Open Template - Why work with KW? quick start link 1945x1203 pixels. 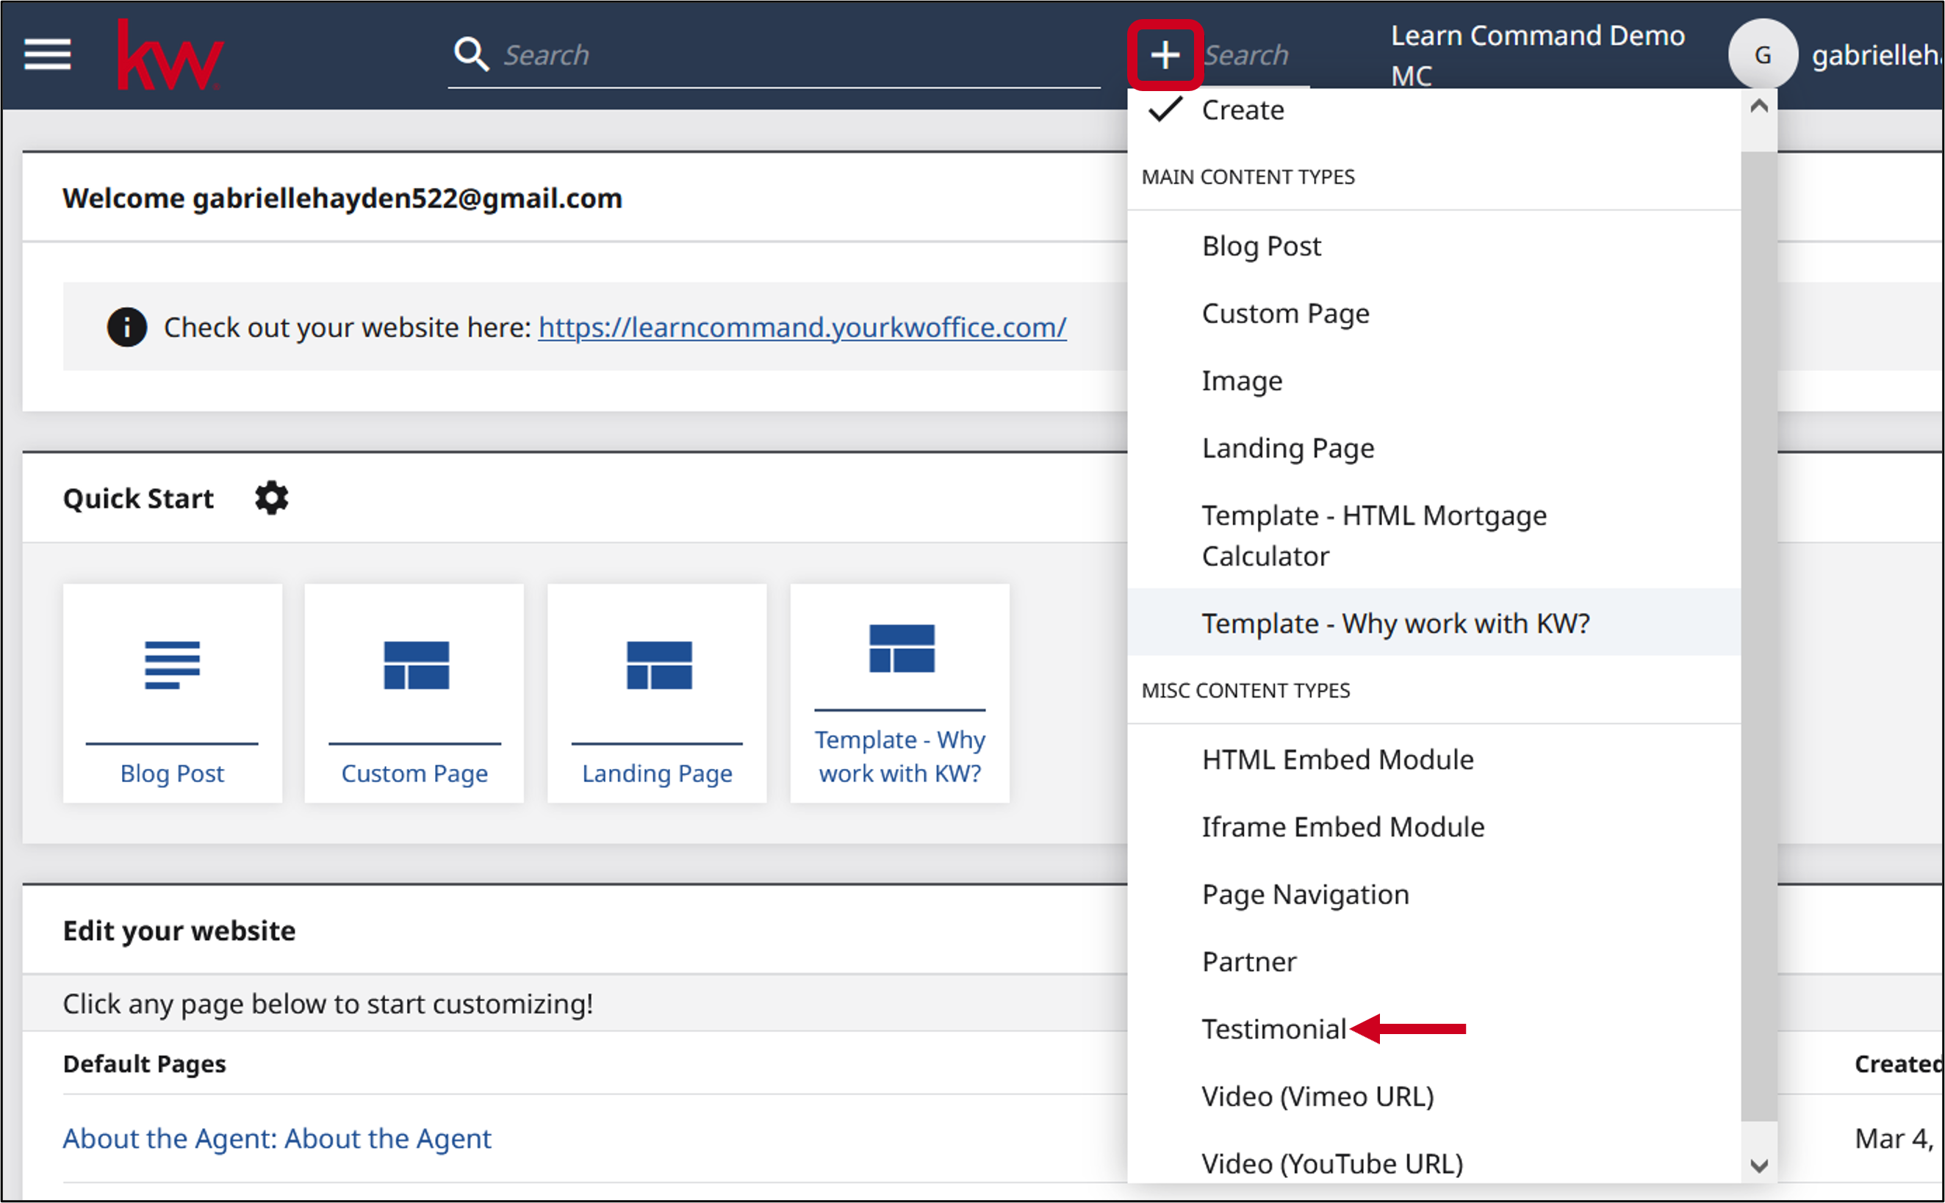point(900,756)
